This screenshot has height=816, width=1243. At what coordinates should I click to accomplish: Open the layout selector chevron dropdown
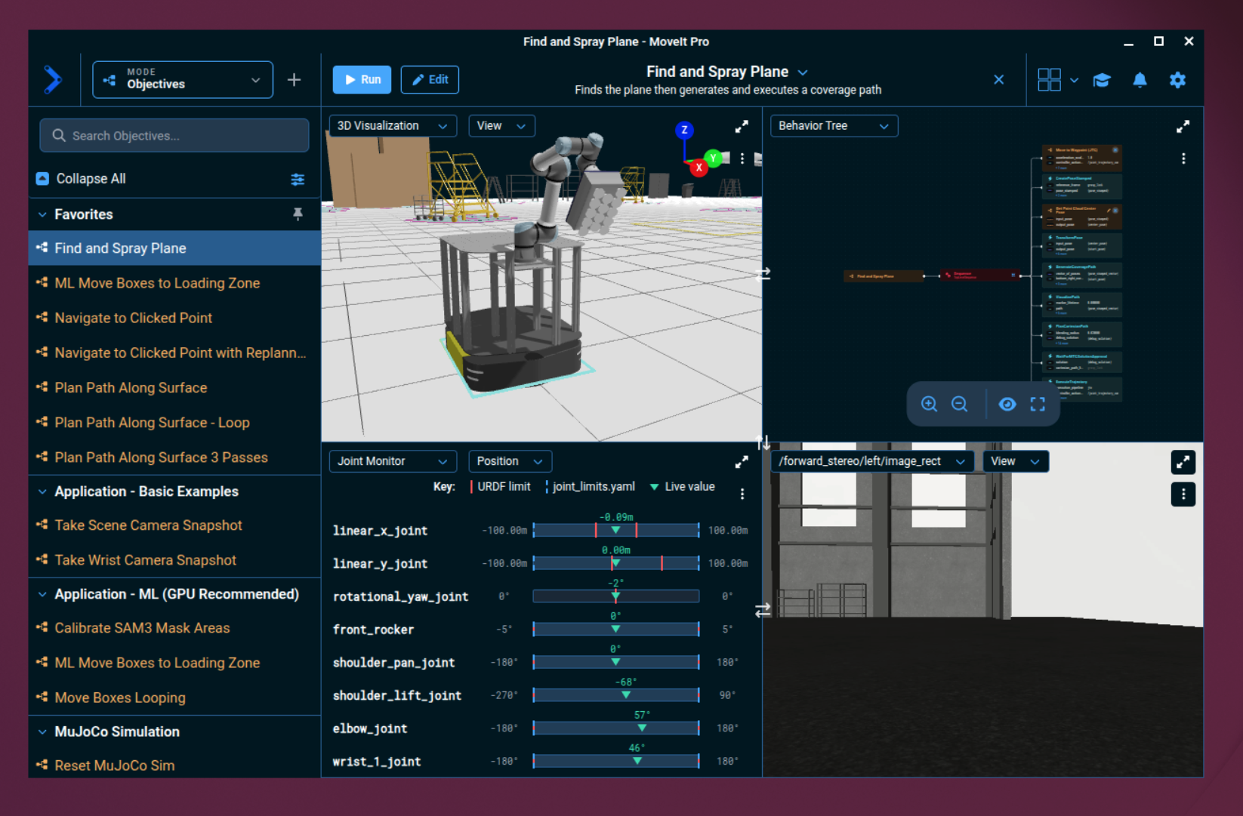[x=1073, y=80]
